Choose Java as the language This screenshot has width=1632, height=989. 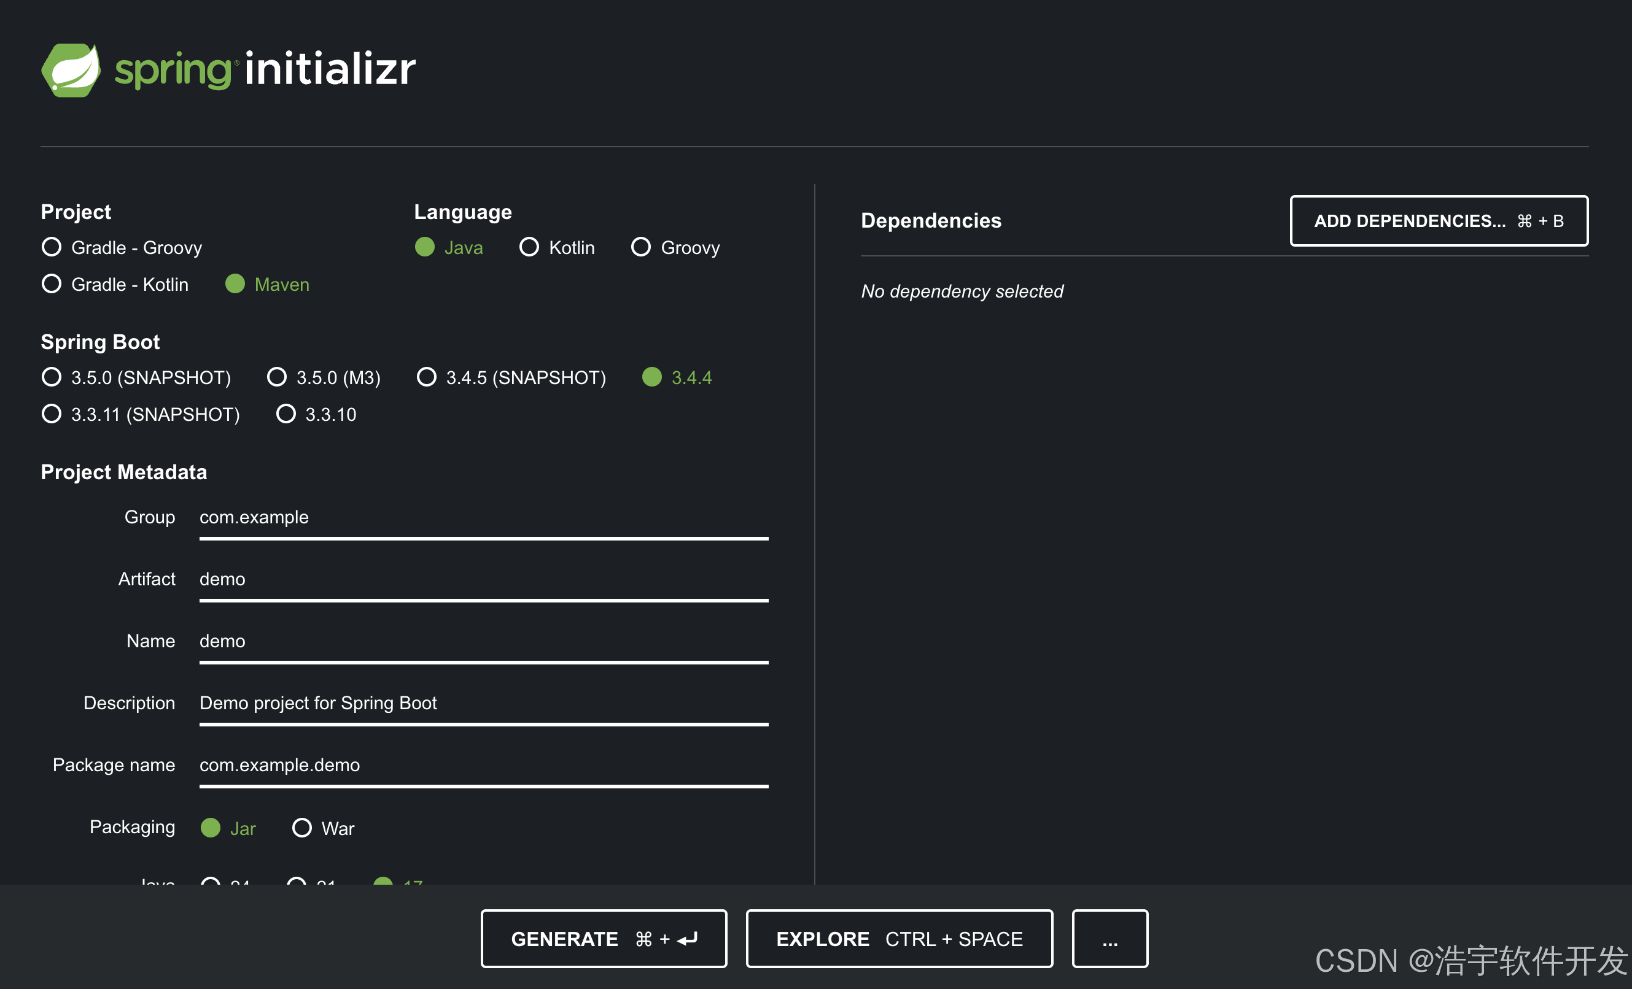424,247
